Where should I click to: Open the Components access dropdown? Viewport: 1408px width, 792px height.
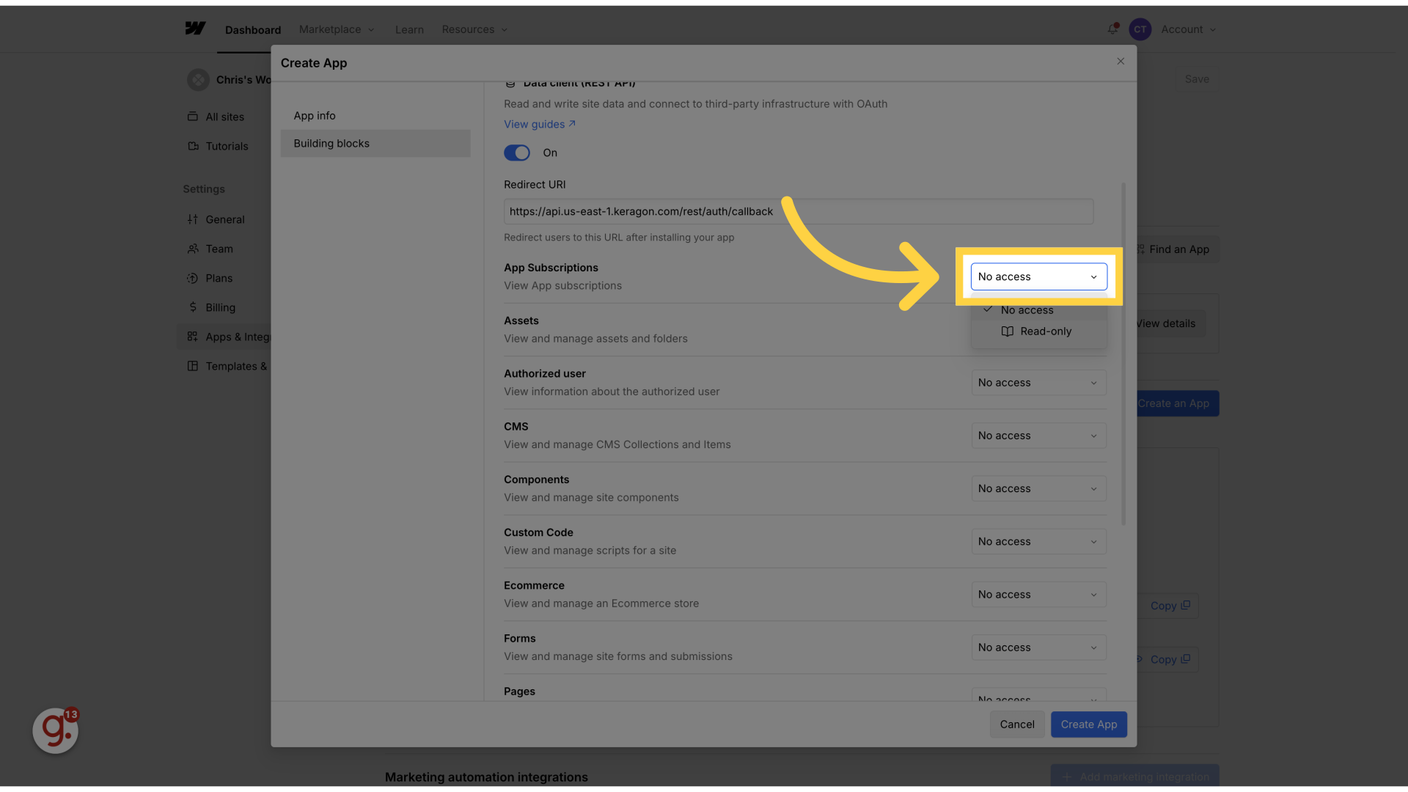click(x=1038, y=488)
